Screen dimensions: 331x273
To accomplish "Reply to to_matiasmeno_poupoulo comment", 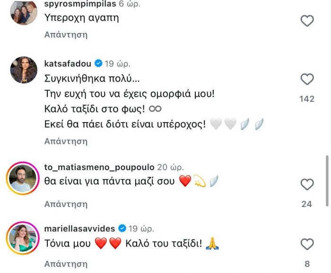I will 66,204.
